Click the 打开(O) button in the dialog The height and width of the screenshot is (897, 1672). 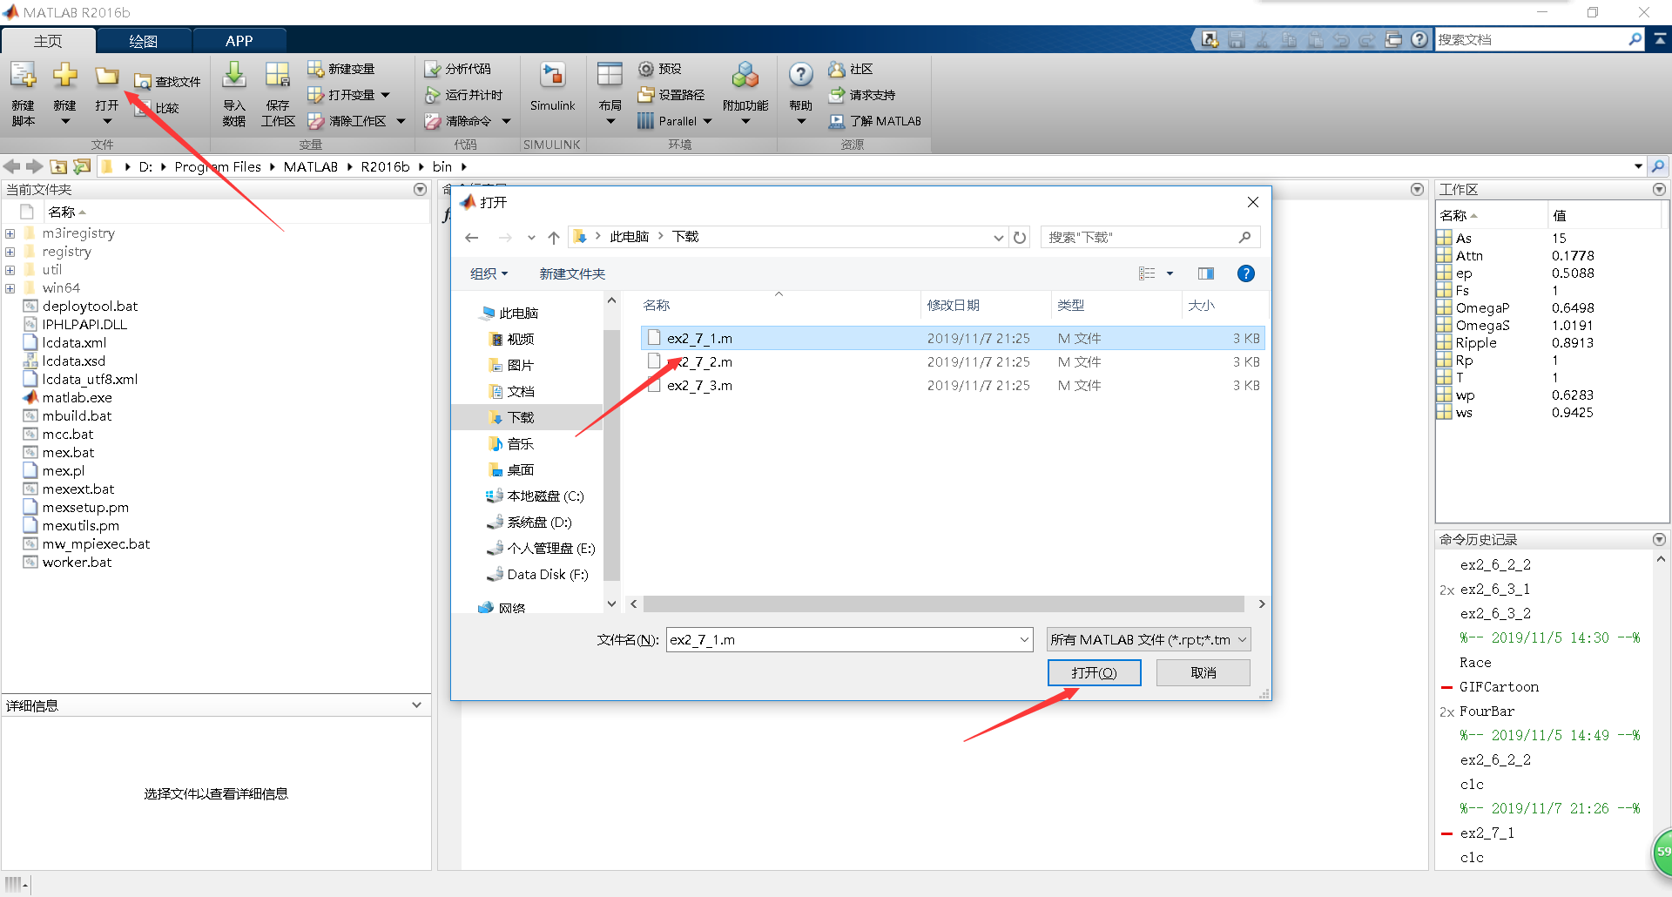1095,672
